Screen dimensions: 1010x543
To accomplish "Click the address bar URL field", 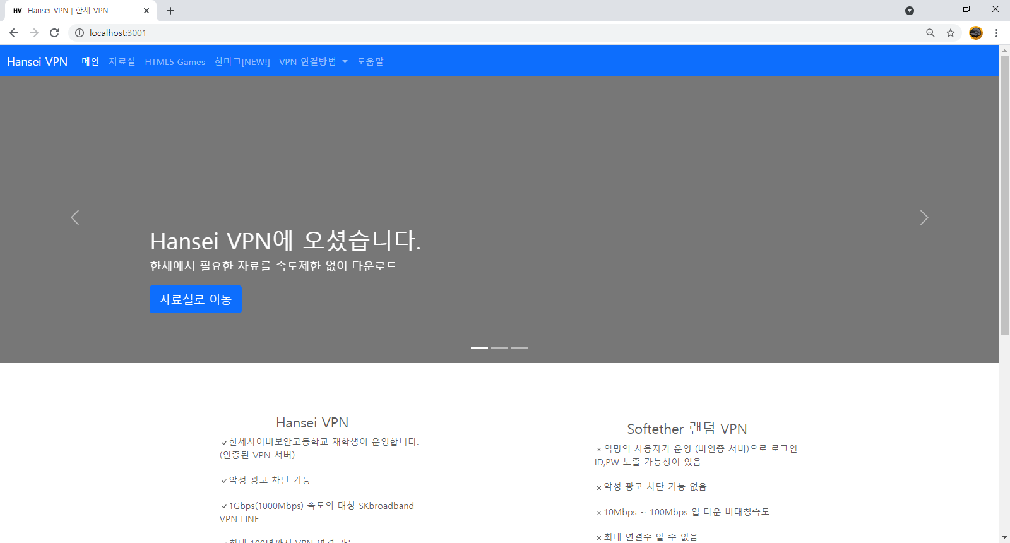I will pyautogui.click(x=442, y=33).
